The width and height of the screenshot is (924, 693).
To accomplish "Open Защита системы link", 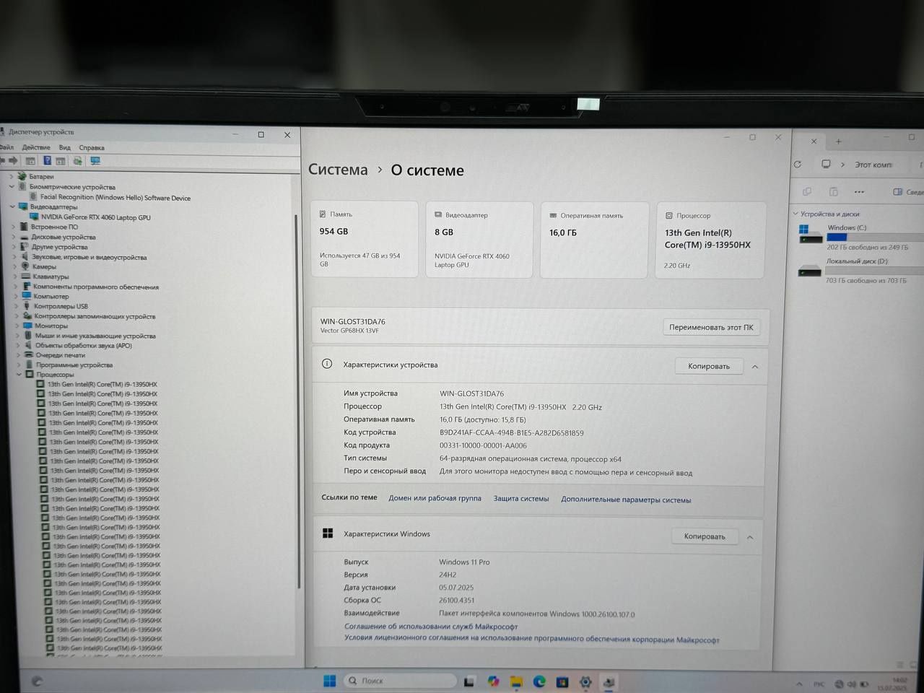I will 521,499.
